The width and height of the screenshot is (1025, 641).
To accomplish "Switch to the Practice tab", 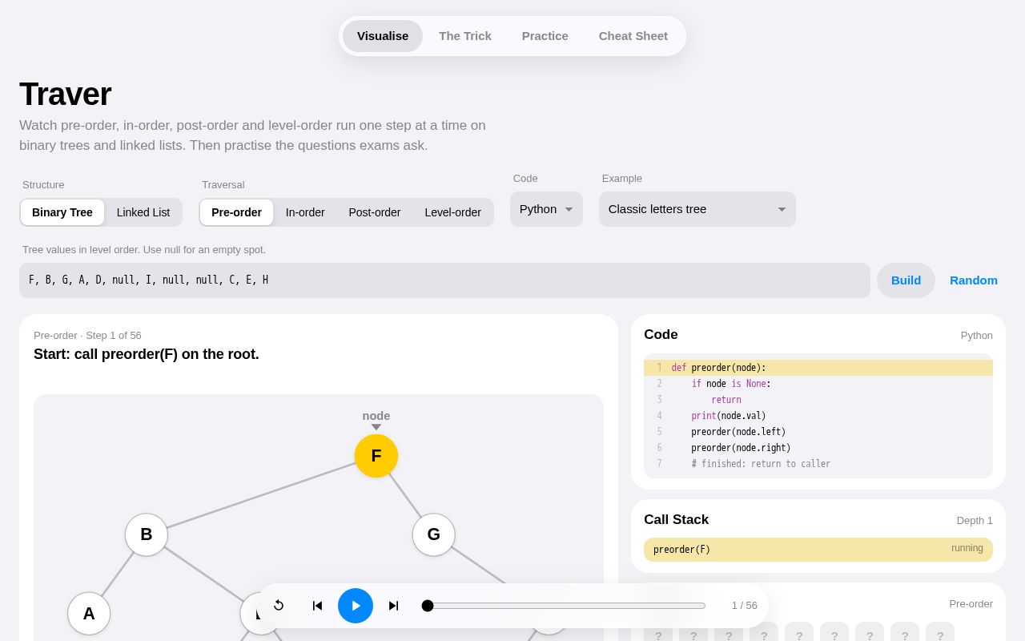I will click(x=545, y=36).
